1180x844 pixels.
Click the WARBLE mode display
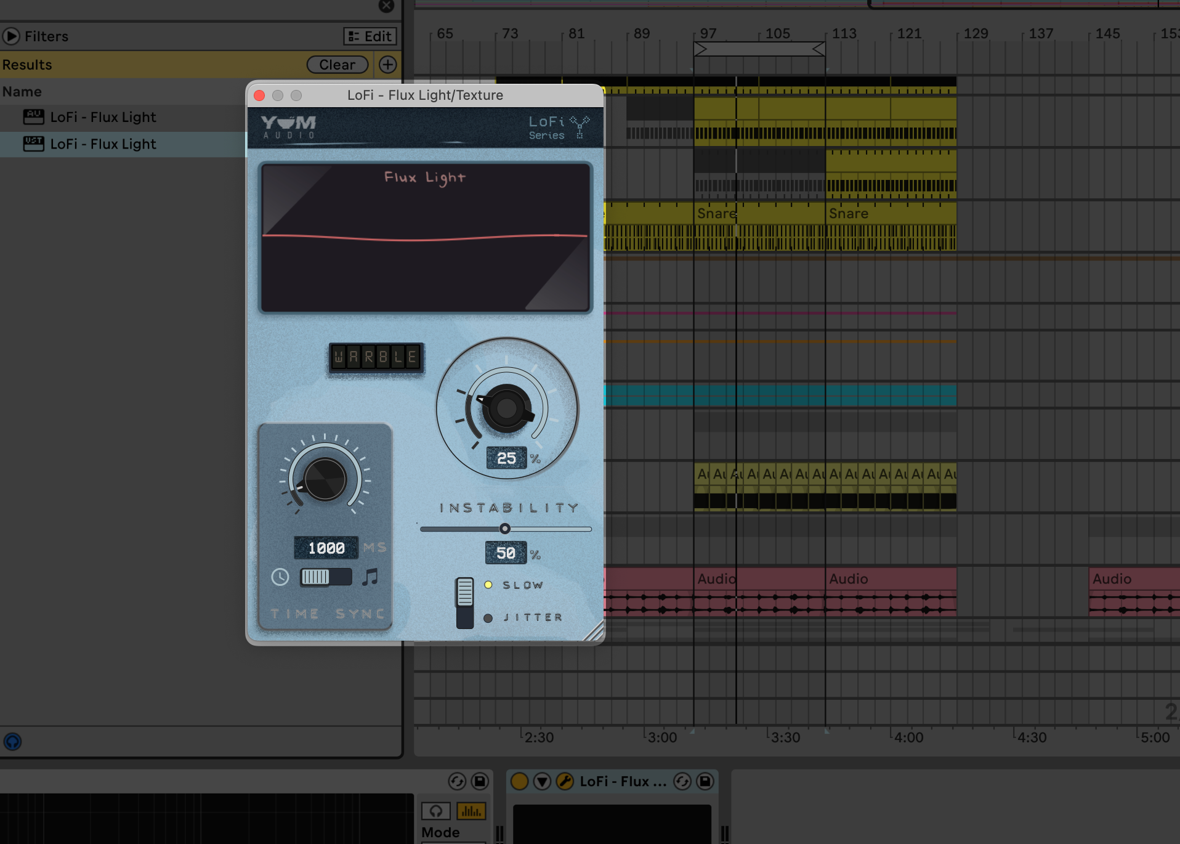376,357
